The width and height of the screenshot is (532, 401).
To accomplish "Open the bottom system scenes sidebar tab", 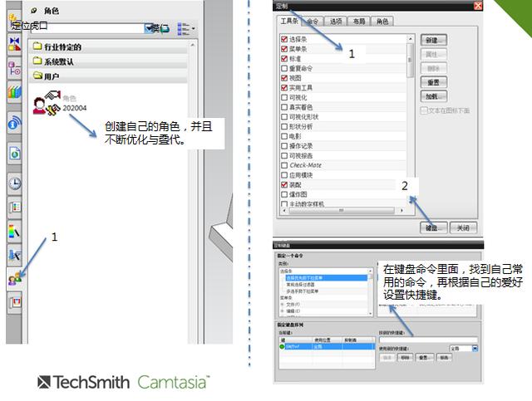I will pos(15,302).
